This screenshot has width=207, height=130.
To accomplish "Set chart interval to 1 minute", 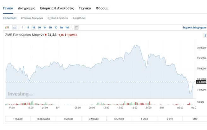I will click(23, 28).
